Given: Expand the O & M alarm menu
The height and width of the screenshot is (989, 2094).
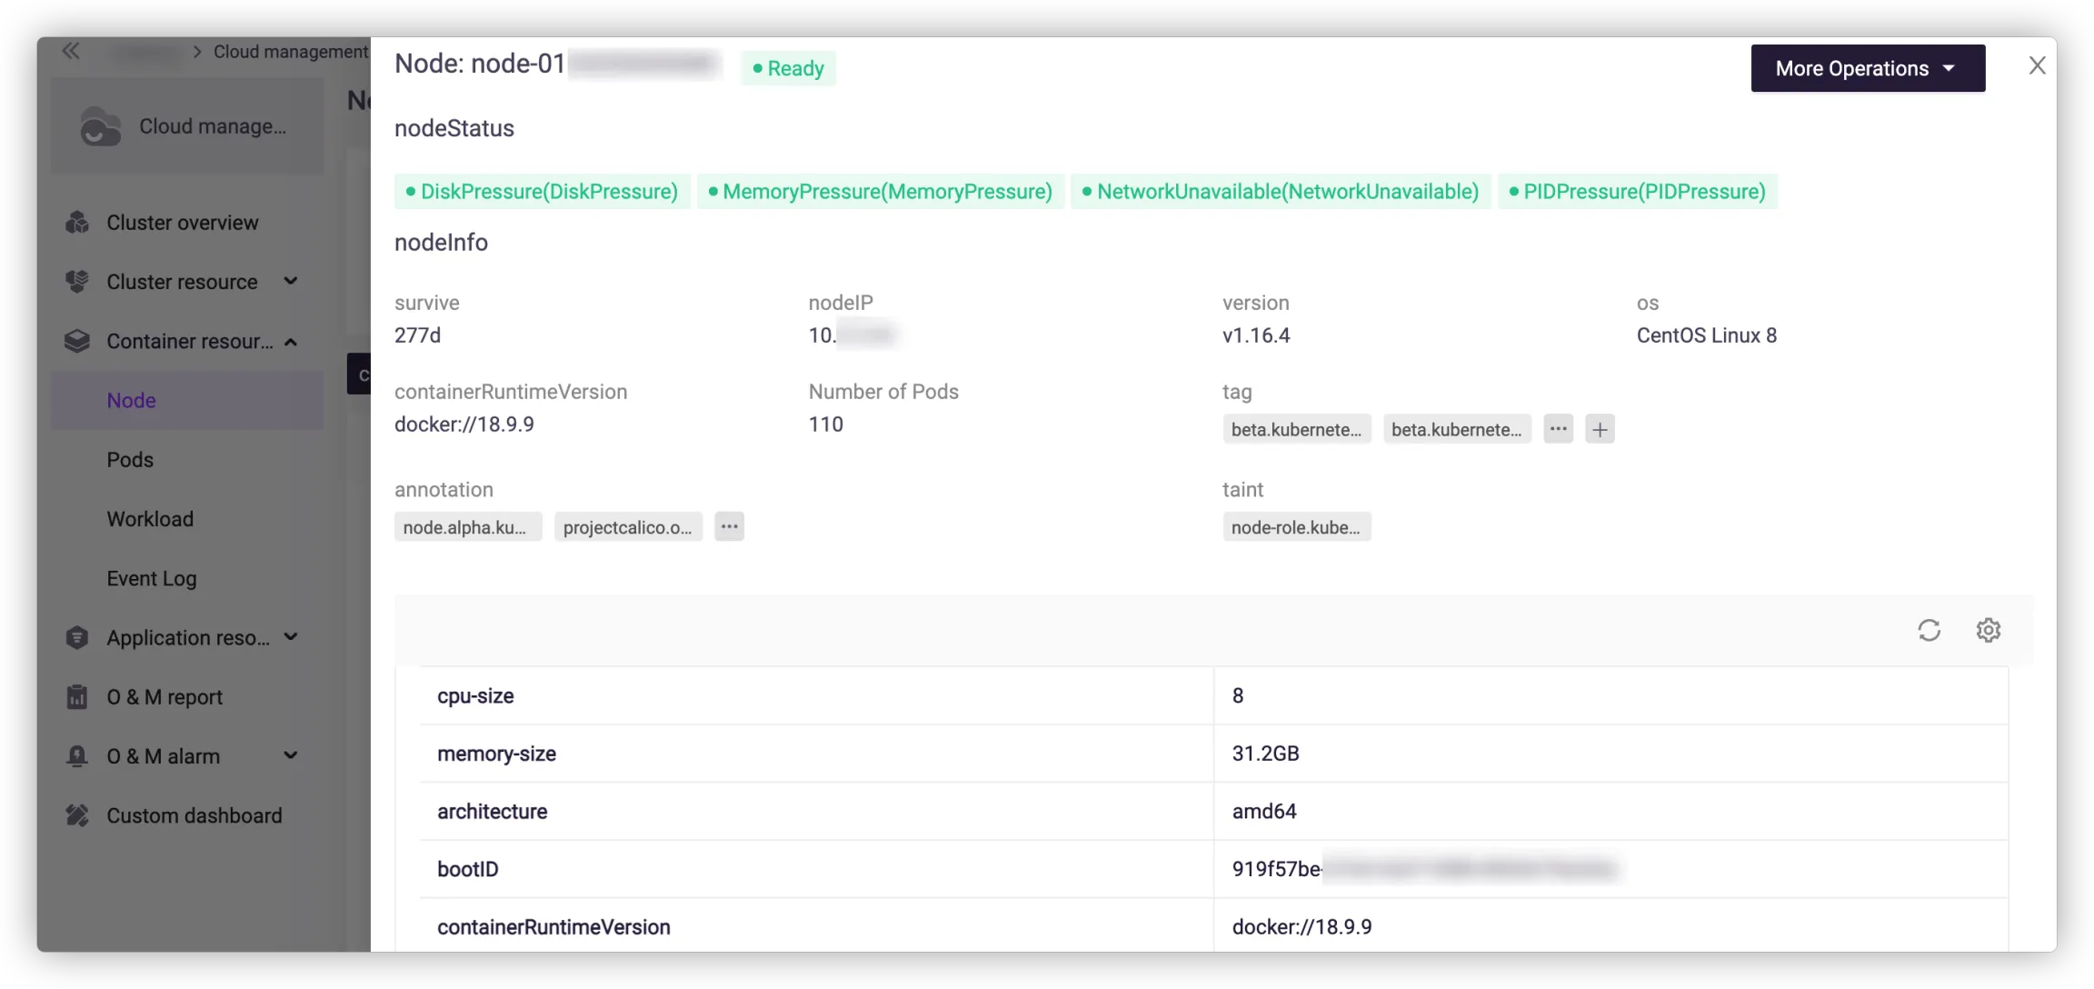Looking at the screenshot, I should pyautogui.click(x=291, y=756).
